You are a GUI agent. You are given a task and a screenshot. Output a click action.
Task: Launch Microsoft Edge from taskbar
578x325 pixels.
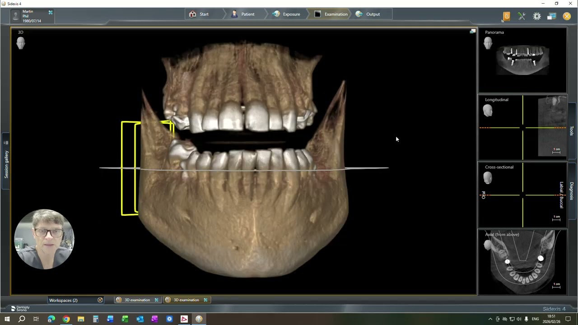point(51,319)
